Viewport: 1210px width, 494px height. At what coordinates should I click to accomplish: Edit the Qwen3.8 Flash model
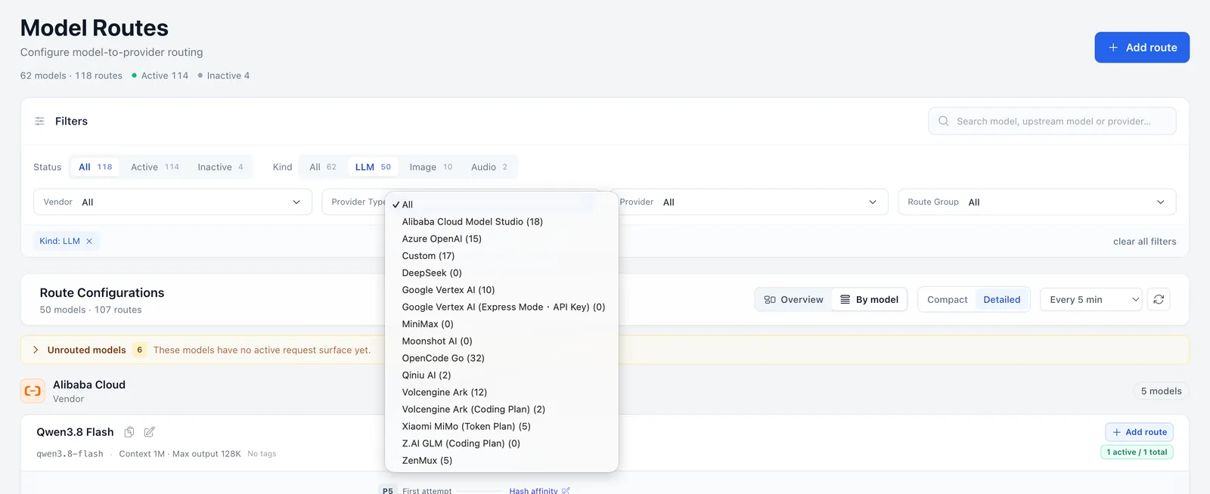150,432
